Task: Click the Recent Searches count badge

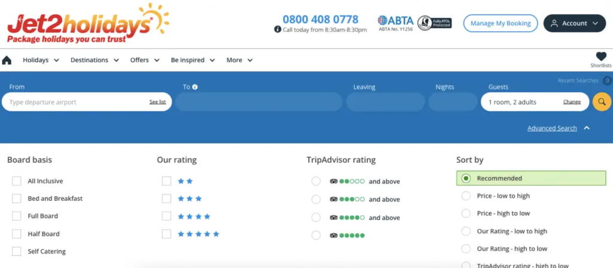Action: [x=607, y=81]
